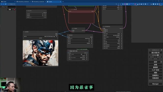The width and height of the screenshot is (163, 92).
Task: Open the euler sampler dropdown in K sampler advanced
Action: pyautogui.click(x=113, y=42)
